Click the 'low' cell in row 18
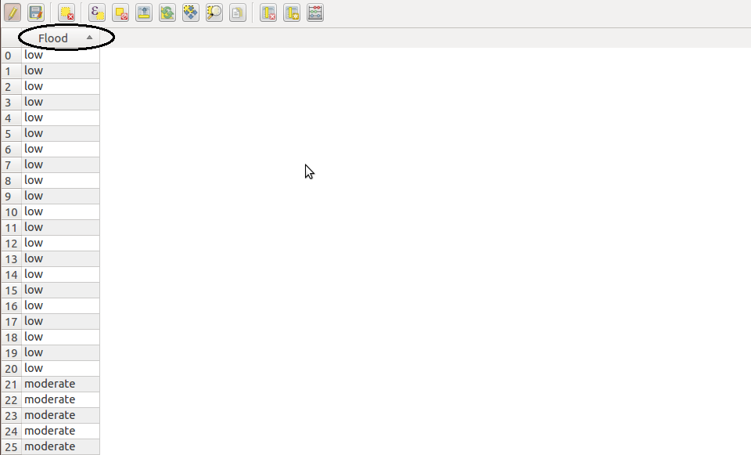 tap(61, 337)
